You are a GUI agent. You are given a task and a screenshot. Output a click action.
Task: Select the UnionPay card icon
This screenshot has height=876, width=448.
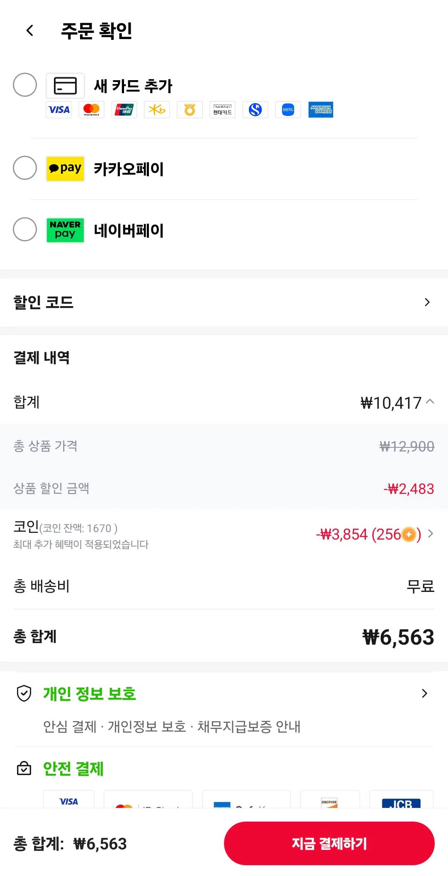[x=124, y=110]
